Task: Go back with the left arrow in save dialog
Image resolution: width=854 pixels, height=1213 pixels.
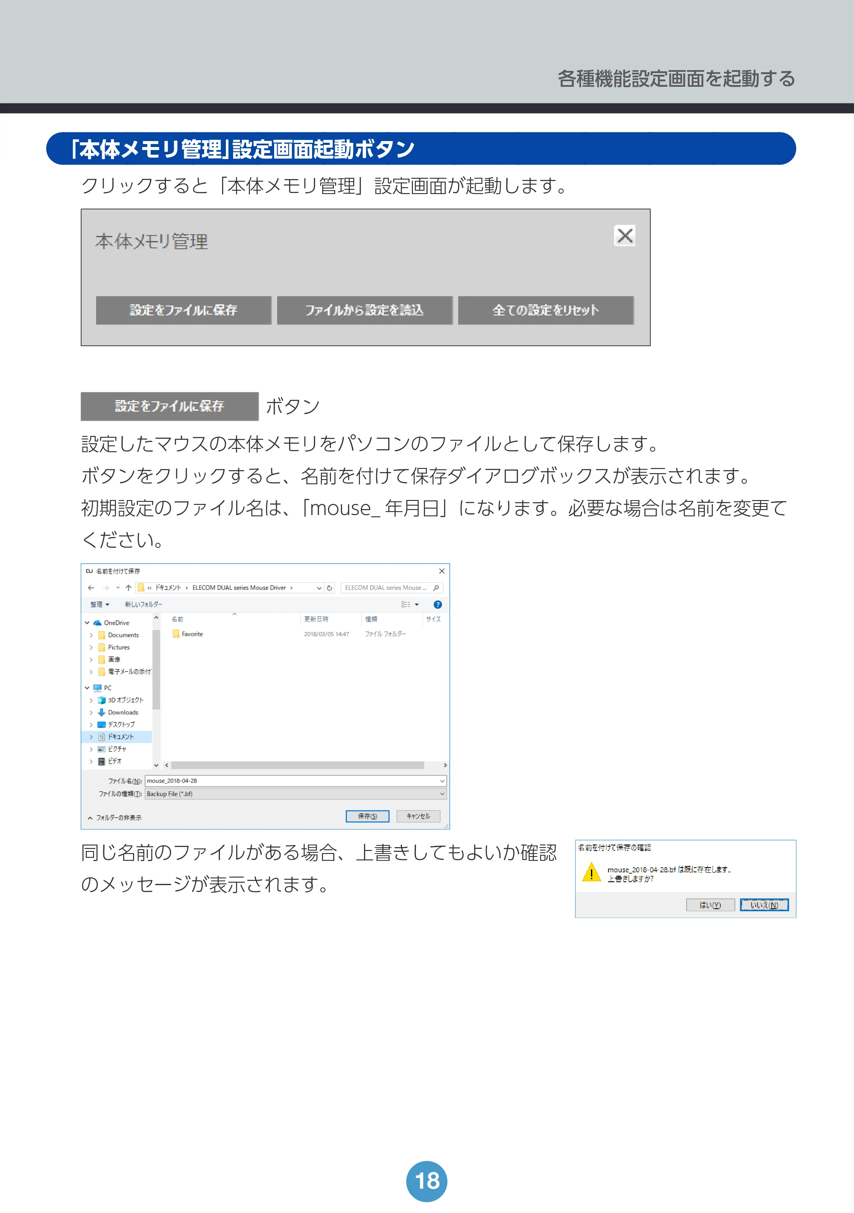Action: tap(91, 588)
